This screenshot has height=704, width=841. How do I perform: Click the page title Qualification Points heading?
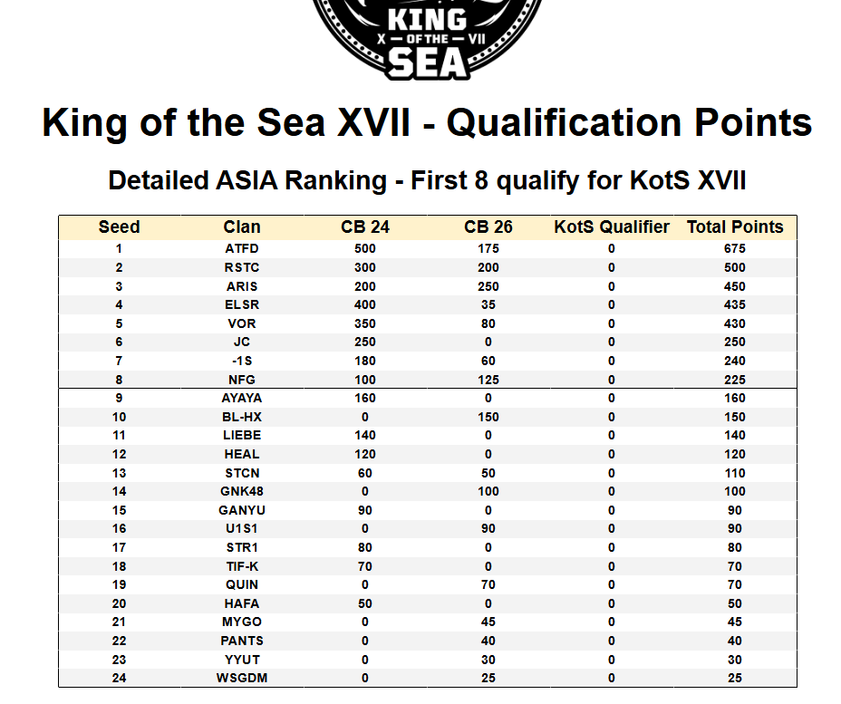click(x=428, y=123)
